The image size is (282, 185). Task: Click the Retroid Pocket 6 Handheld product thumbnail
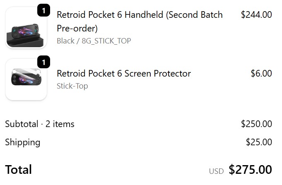[x=26, y=28]
